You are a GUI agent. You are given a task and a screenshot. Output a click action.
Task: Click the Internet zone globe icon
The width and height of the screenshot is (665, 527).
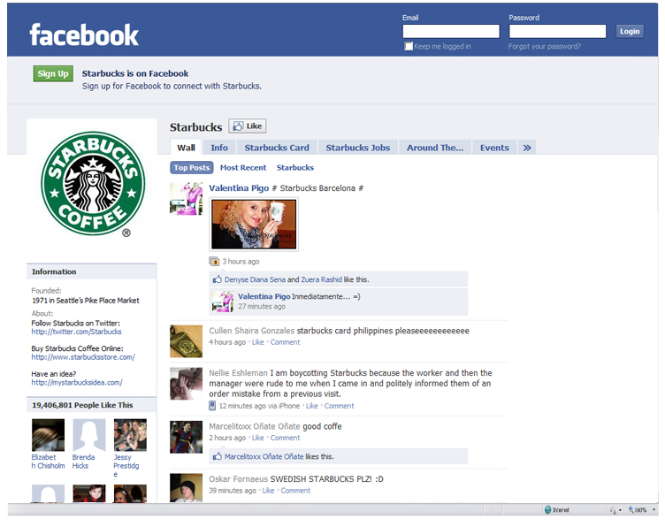pyautogui.click(x=548, y=509)
